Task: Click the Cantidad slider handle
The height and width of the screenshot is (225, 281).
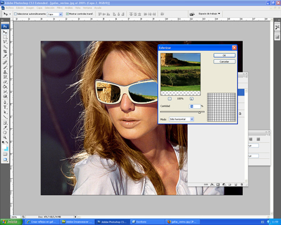Action: (199, 112)
